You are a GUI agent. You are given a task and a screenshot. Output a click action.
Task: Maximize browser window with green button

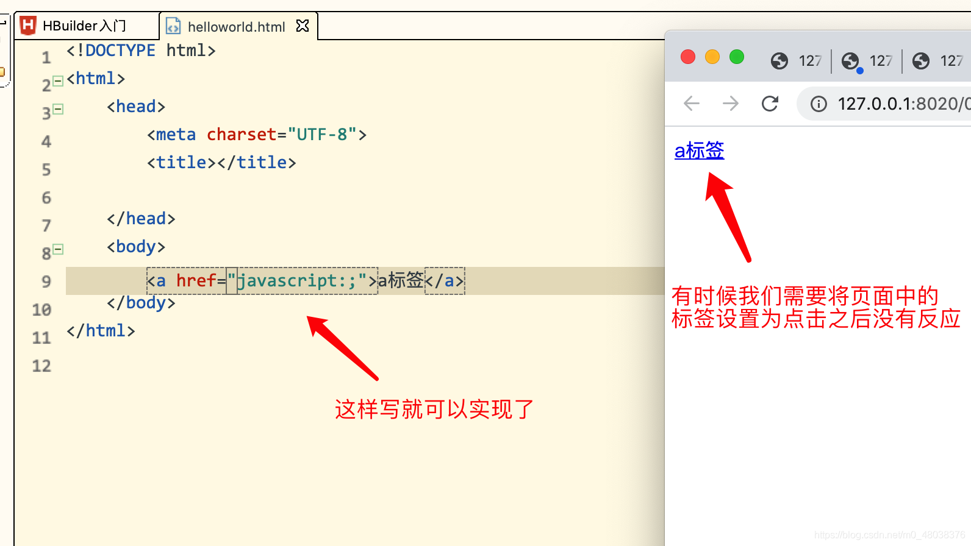737,57
